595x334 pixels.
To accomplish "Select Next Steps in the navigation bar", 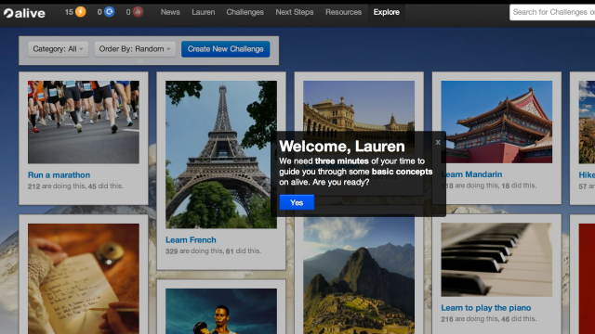I will pyautogui.click(x=295, y=12).
